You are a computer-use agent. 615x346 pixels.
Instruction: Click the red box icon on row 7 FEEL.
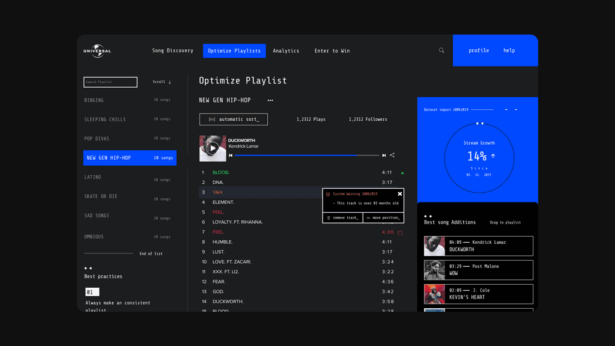click(401, 233)
